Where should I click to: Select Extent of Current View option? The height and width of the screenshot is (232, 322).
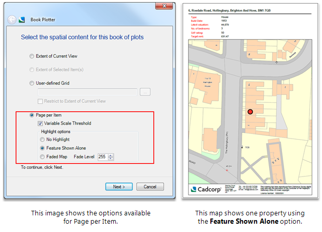click(x=33, y=56)
